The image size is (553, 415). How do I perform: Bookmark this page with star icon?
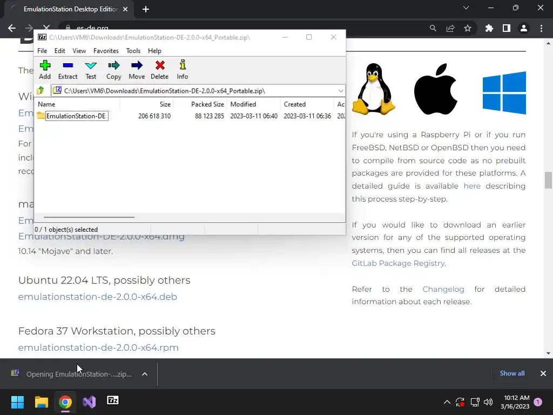point(468,28)
